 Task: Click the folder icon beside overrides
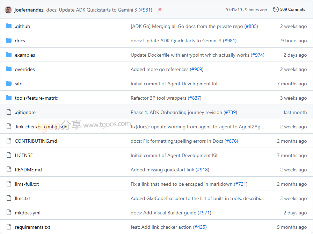[9, 69]
